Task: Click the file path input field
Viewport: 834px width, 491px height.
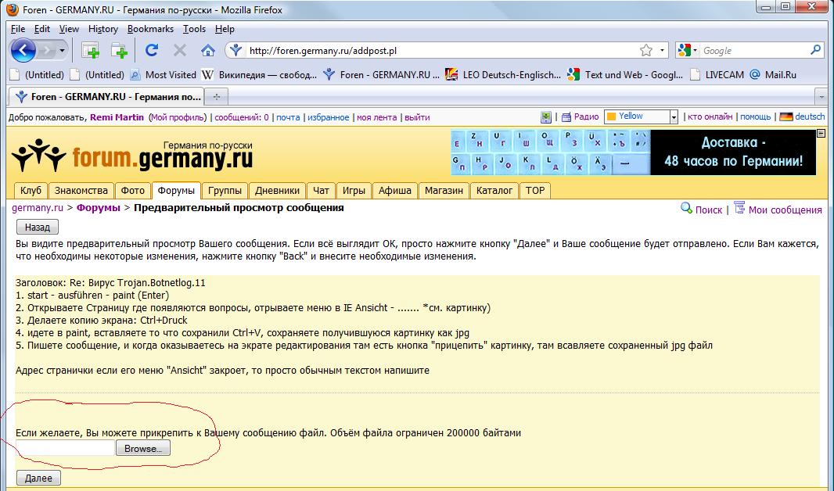Action: coord(66,448)
